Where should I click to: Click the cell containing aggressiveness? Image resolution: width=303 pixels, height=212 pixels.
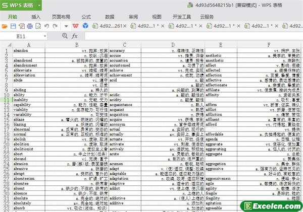(221, 179)
